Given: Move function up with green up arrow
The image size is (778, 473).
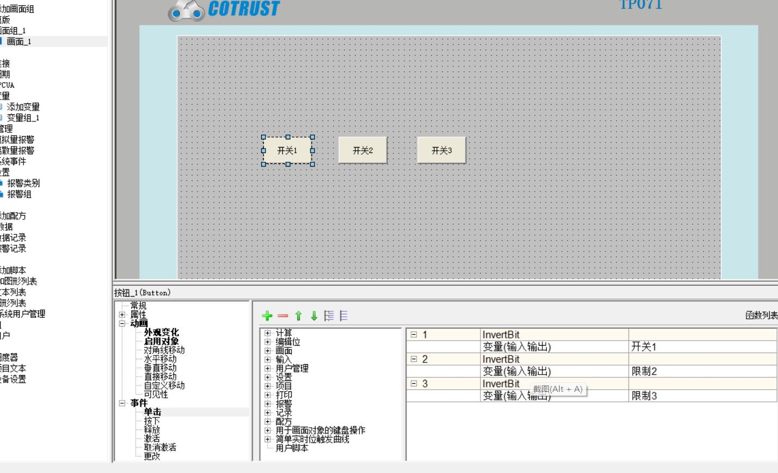Looking at the screenshot, I should pyautogui.click(x=298, y=316).
